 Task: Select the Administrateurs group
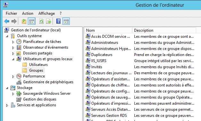coord(105,43)
